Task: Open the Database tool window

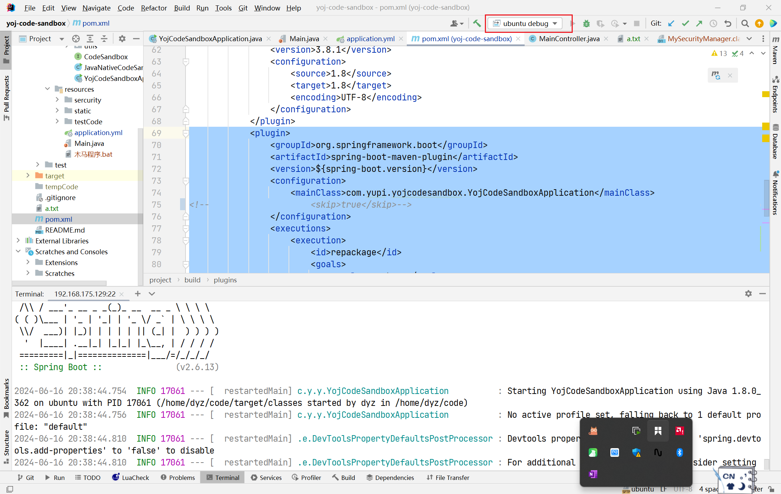Action: click(x=776, y=142)
